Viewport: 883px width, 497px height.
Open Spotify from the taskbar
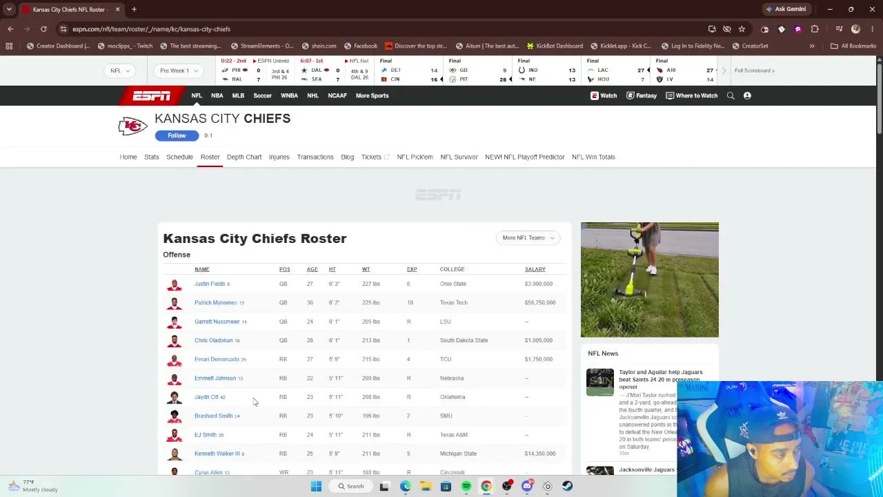pos(466,487)
